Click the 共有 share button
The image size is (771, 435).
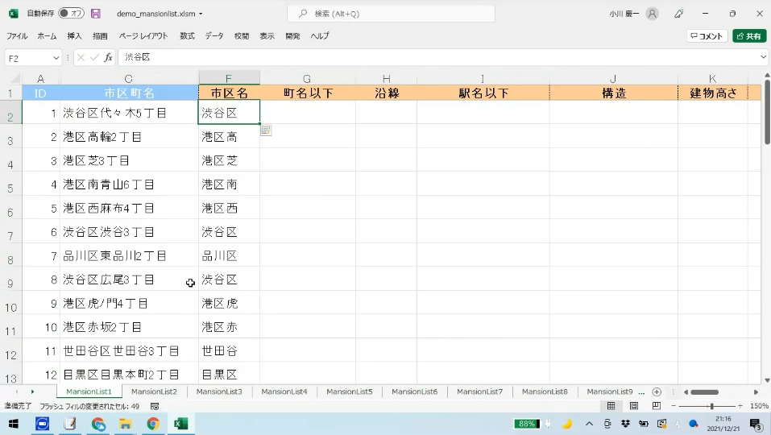click(x=748, y=36)
